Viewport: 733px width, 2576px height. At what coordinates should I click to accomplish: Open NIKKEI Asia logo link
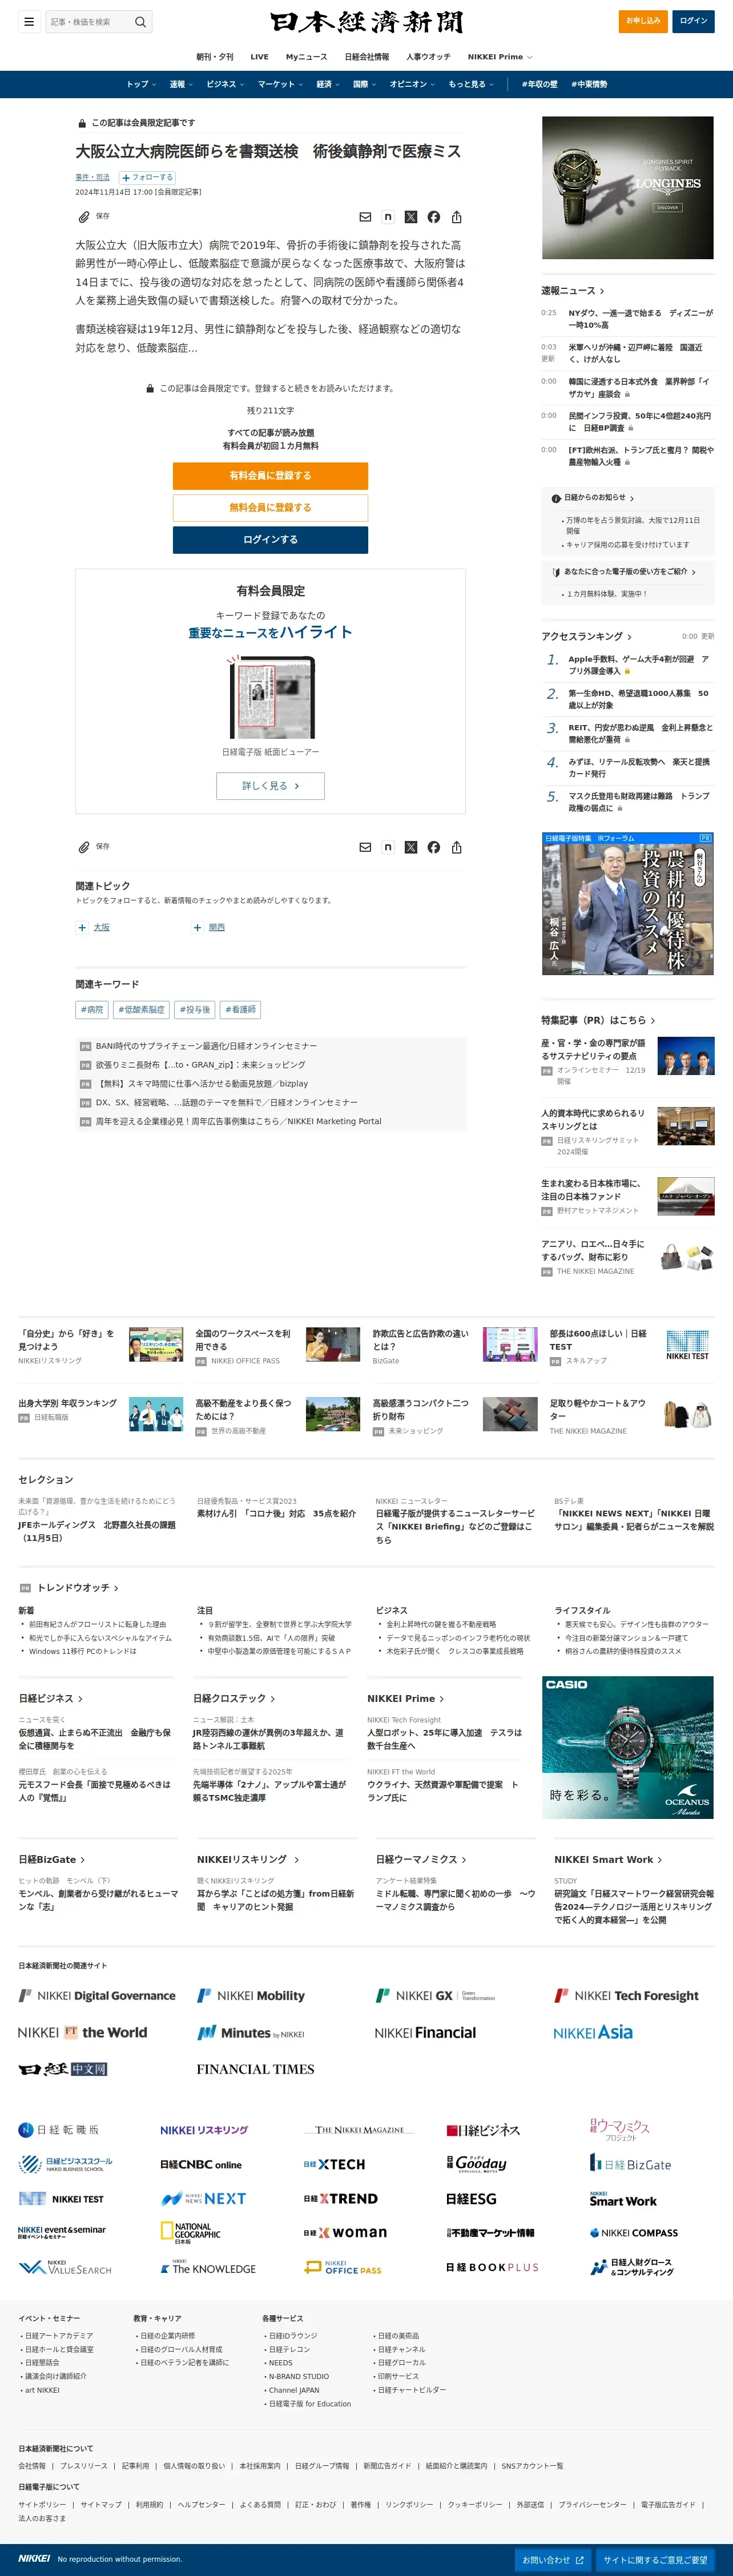(x=593, y=2033)
